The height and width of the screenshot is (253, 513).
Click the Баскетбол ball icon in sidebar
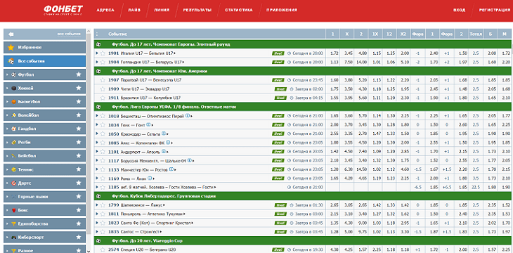[x=14, y=102]
